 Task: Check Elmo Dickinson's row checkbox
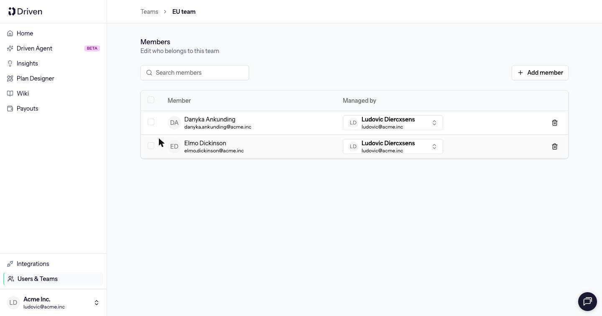(x=151, y=146)
